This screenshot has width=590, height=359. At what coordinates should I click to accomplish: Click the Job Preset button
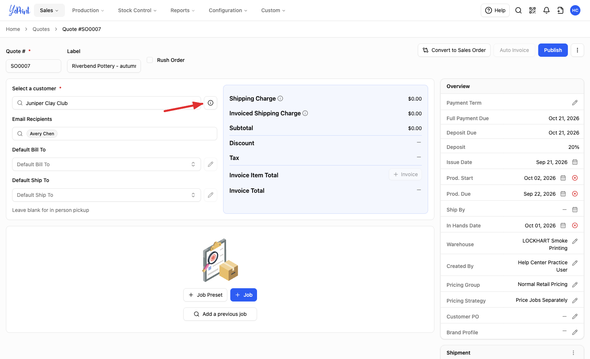(205, 295)
